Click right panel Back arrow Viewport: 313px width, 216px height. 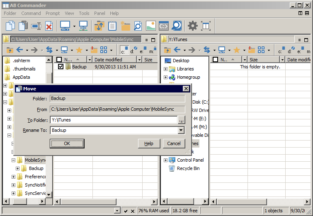[177, 50]
